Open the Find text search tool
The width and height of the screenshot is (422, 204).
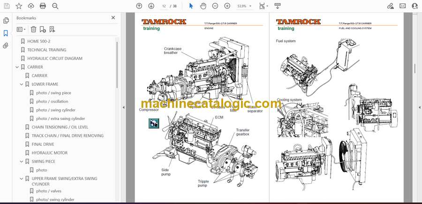click(55, 6)
